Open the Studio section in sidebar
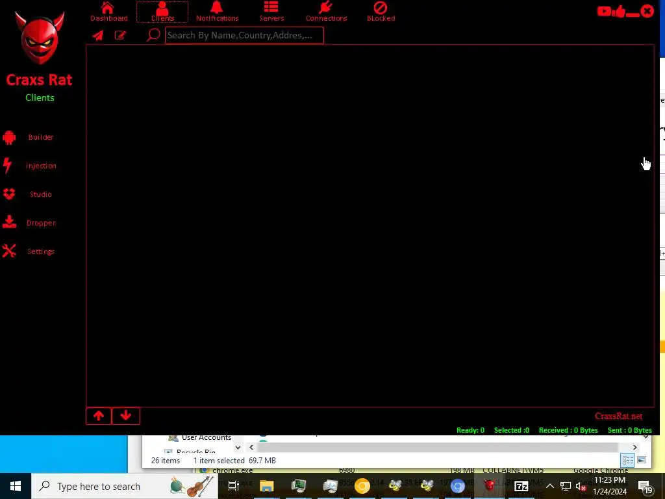Viewport: 665px width, 499px height. [28, 194]
